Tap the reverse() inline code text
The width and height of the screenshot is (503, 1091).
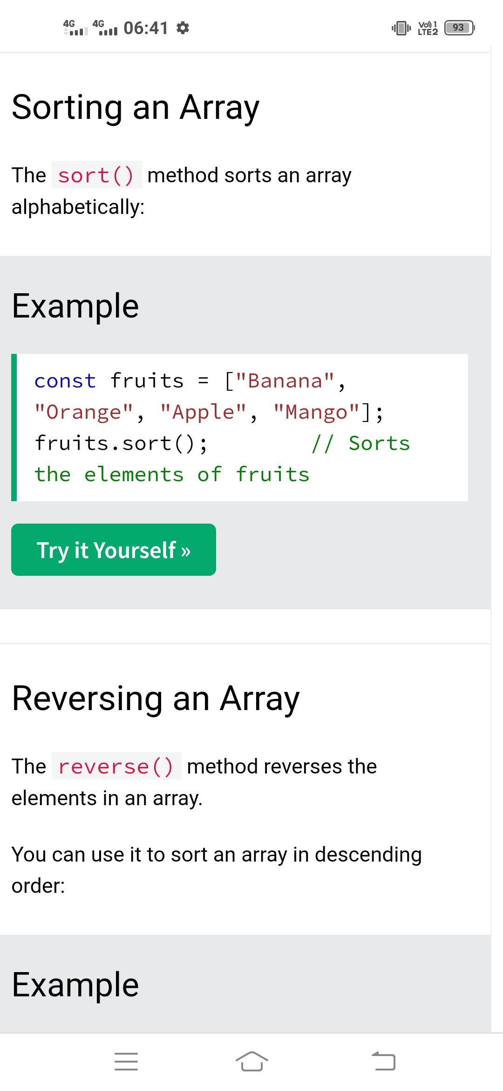(116, 766)
